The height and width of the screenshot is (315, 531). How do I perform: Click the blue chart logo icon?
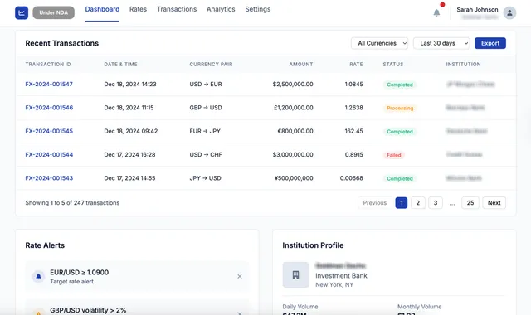coord(22,13)
